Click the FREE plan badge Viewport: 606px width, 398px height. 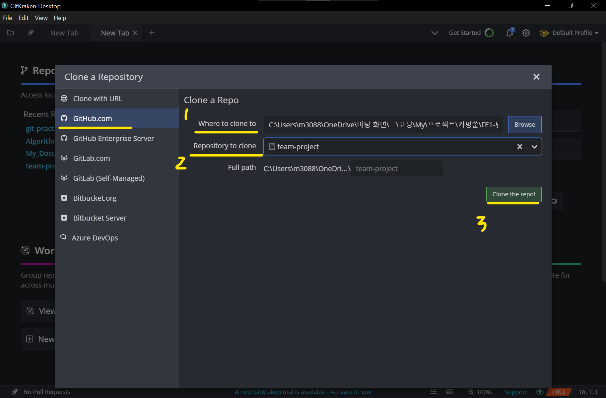[559, 392]
